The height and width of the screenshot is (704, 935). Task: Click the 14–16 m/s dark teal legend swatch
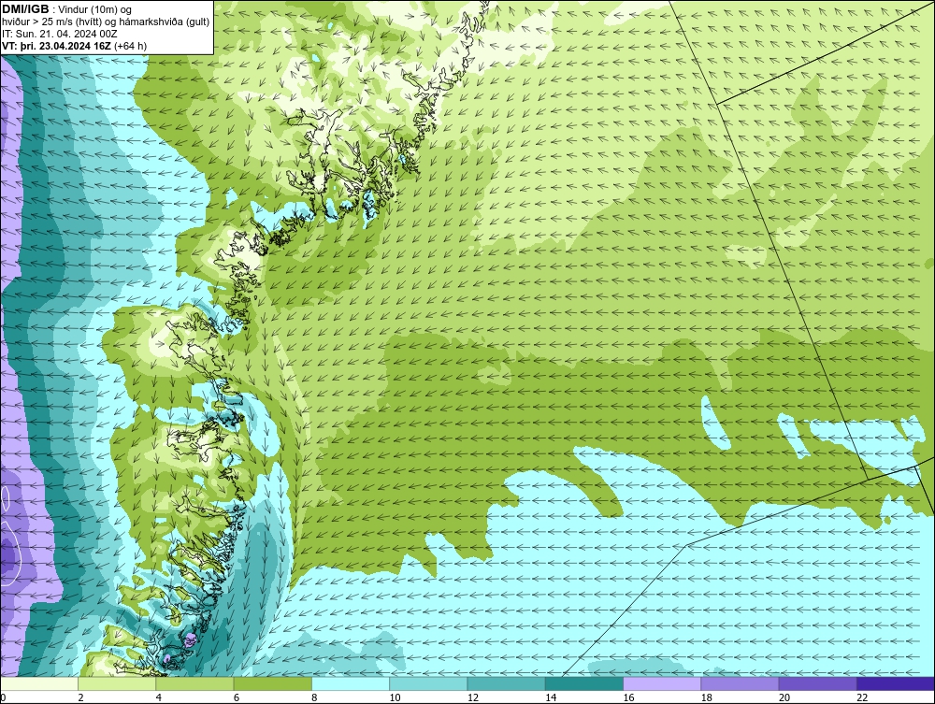(583, 683)
